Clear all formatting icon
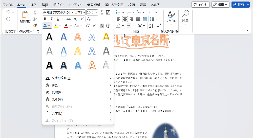 pyautogui.click(x=89, y=19)
